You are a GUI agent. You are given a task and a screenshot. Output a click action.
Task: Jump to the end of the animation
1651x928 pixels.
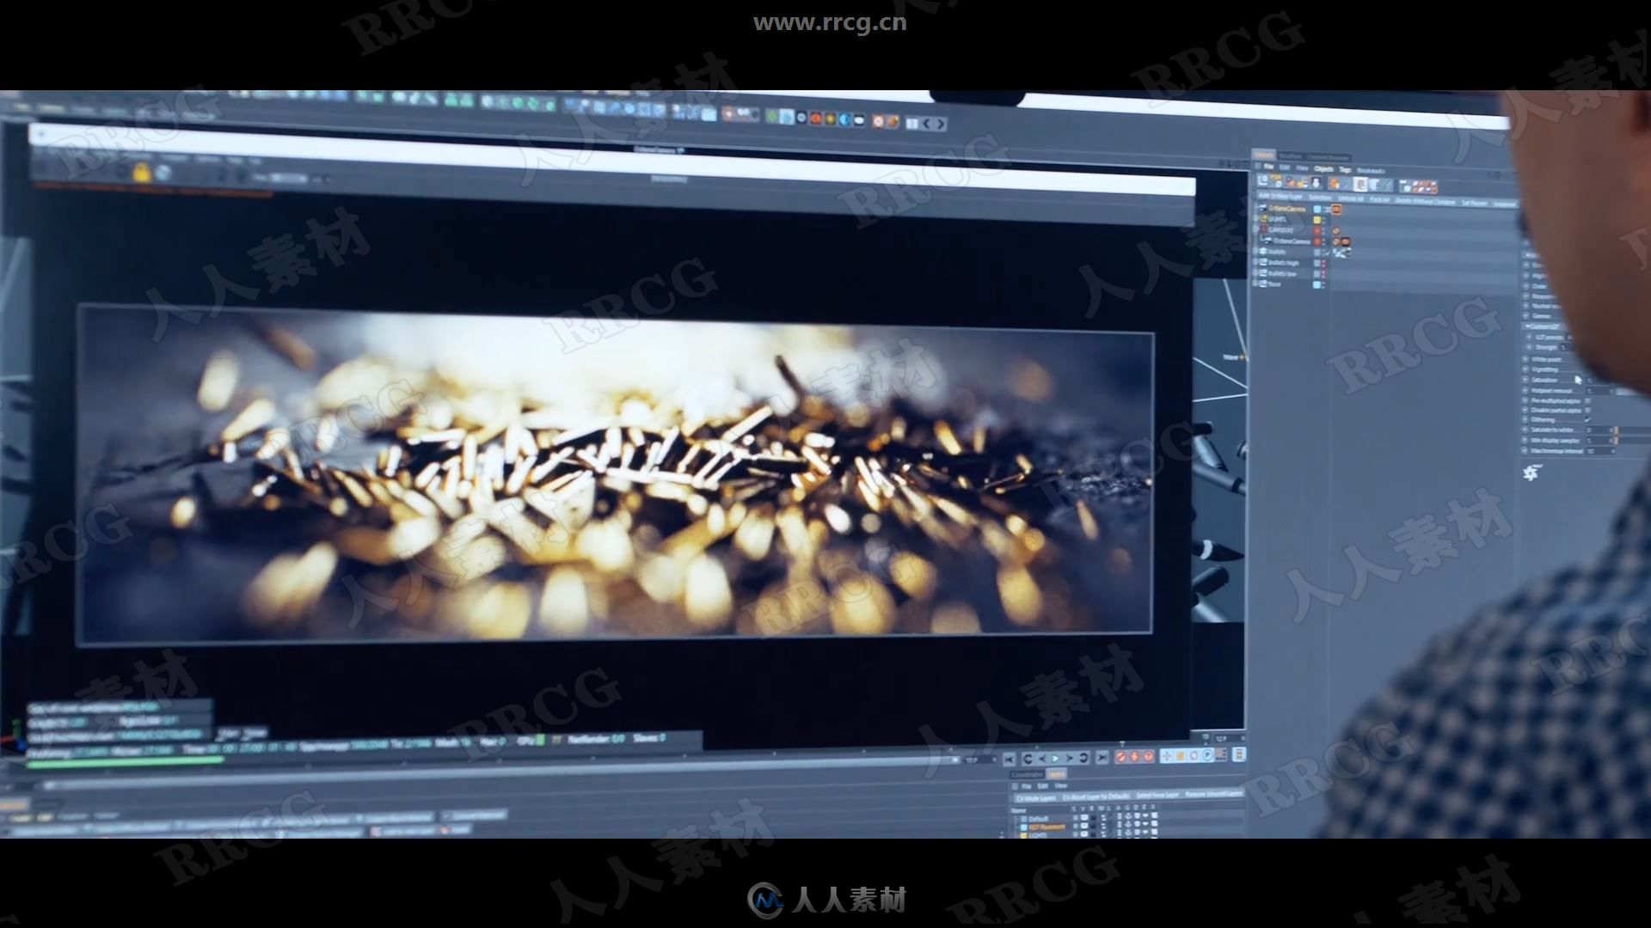pos(1102,758)
